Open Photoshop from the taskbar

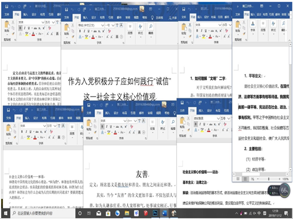click(155, 213)
